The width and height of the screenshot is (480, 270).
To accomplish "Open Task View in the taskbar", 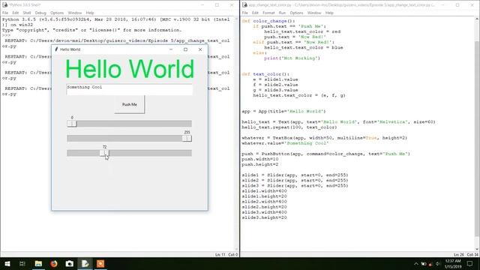I will click(x=22, y=263).
